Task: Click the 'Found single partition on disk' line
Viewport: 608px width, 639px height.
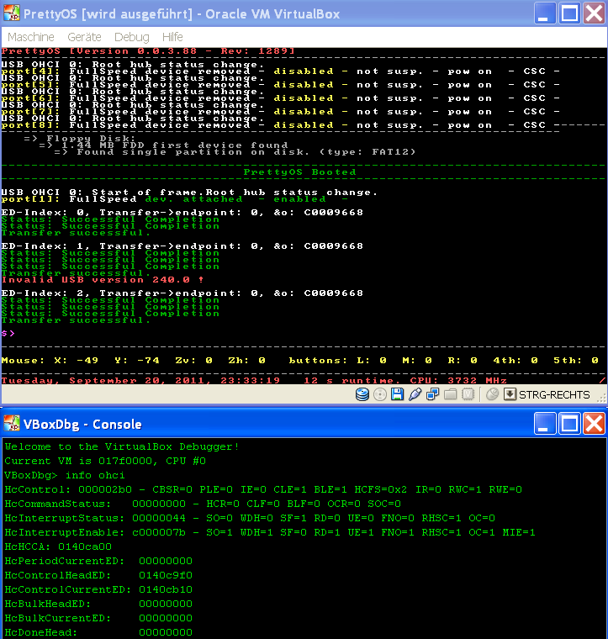Action: [x=235, y=152]
